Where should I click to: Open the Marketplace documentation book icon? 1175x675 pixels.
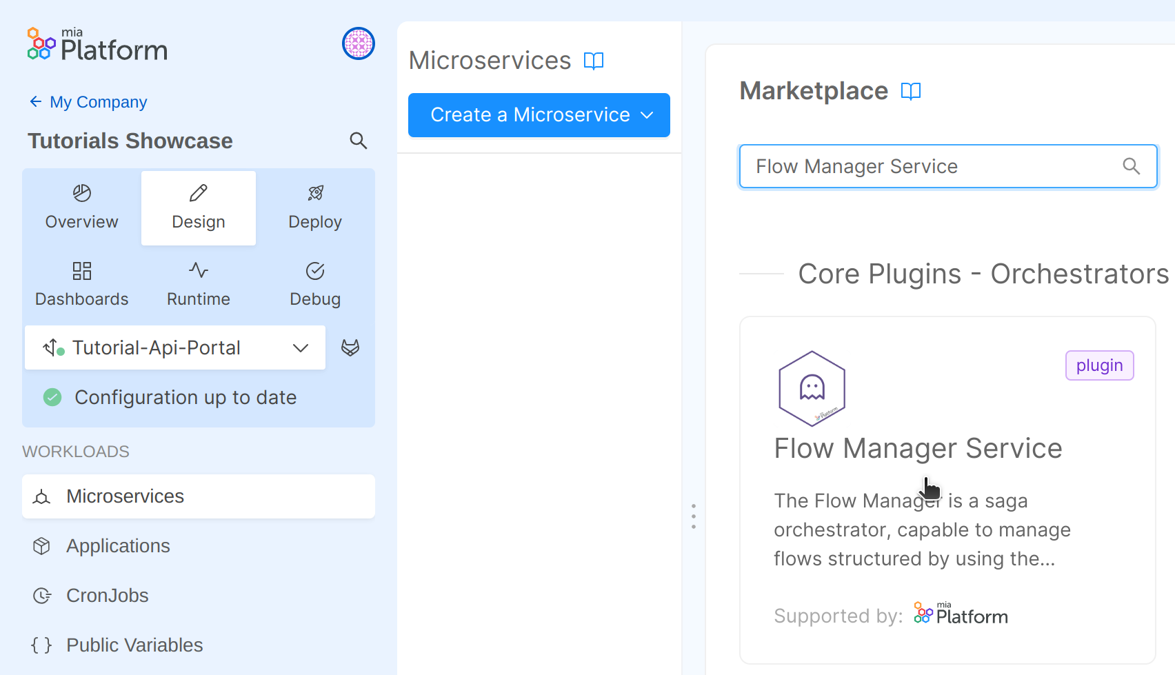[912, 90]
